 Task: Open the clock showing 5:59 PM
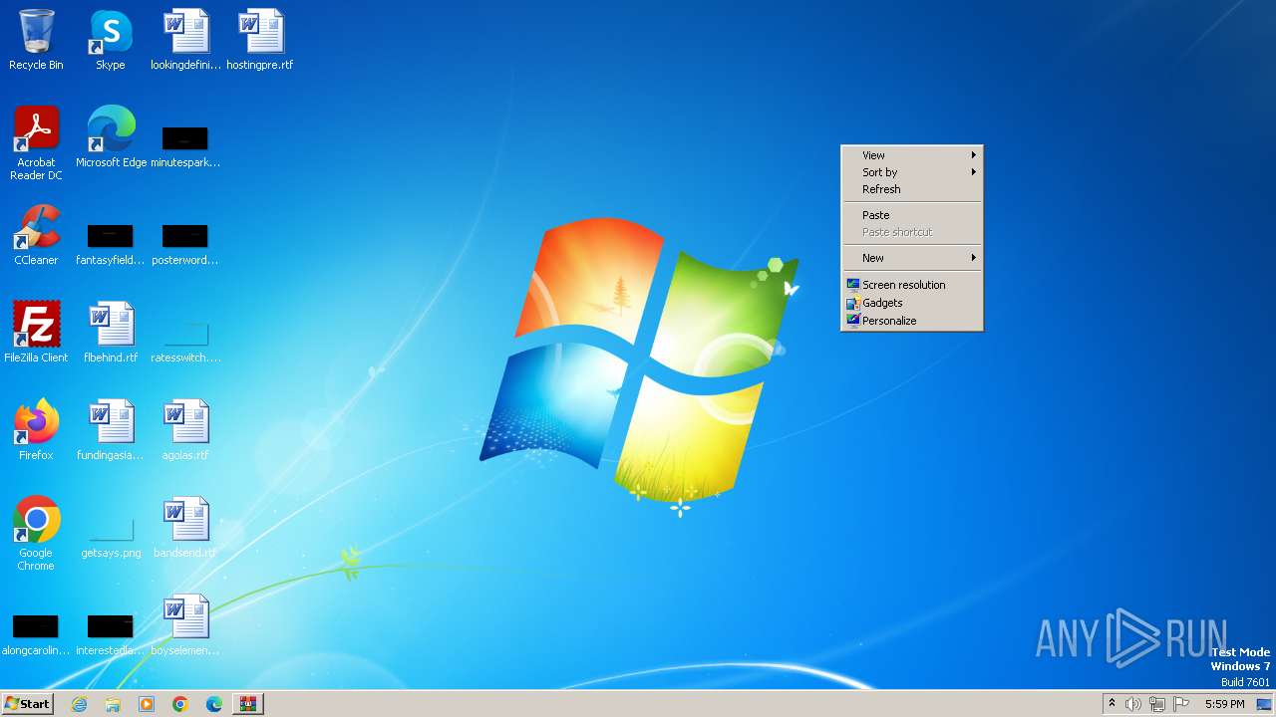click(x=1224, y=704)
